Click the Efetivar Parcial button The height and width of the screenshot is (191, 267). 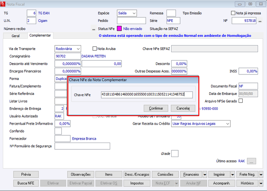pos(81,183)
